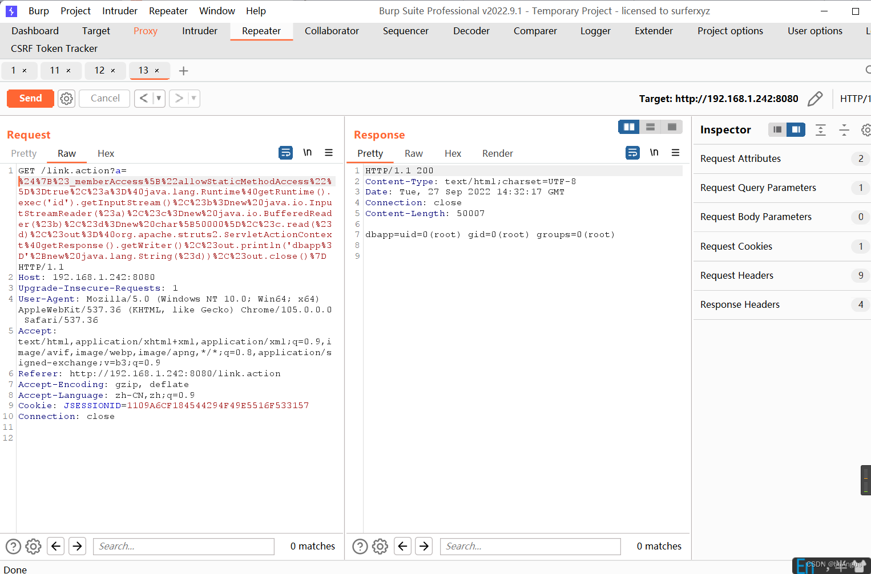The height and width of the screenshot is (574, 871).
Task: Switch Response view to Hex
Action: pos(453,153)
